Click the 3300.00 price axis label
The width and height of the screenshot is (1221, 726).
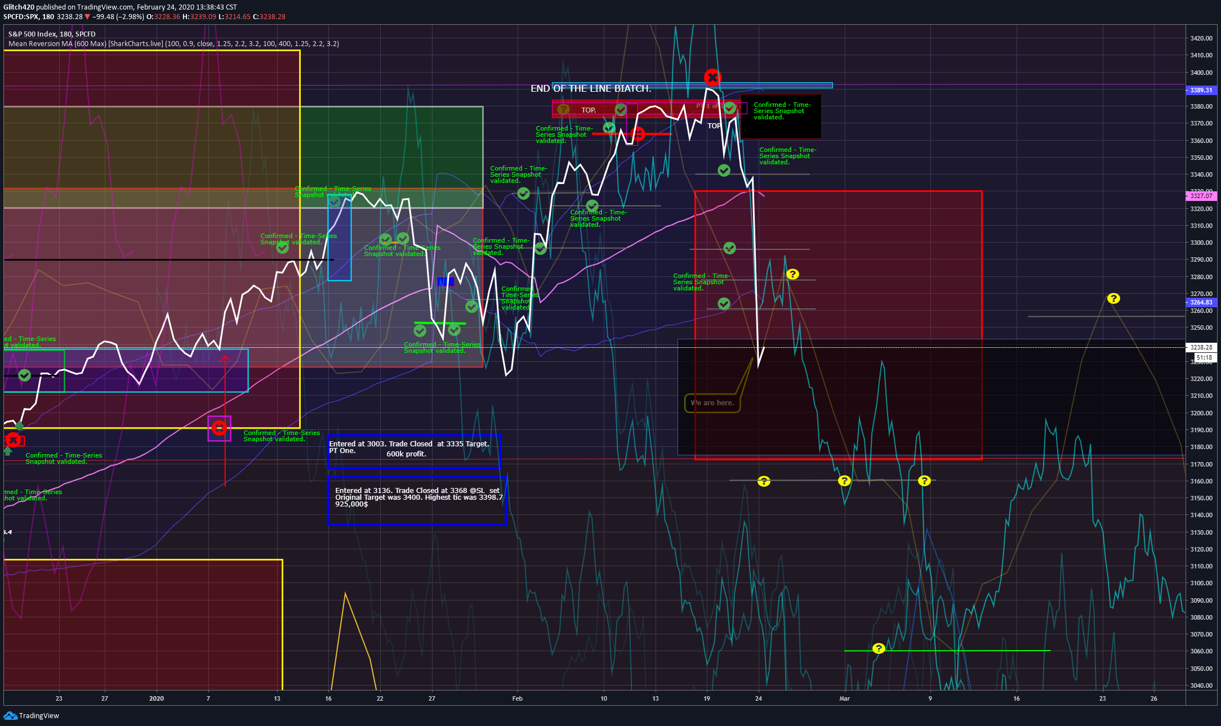point(1201,243)
